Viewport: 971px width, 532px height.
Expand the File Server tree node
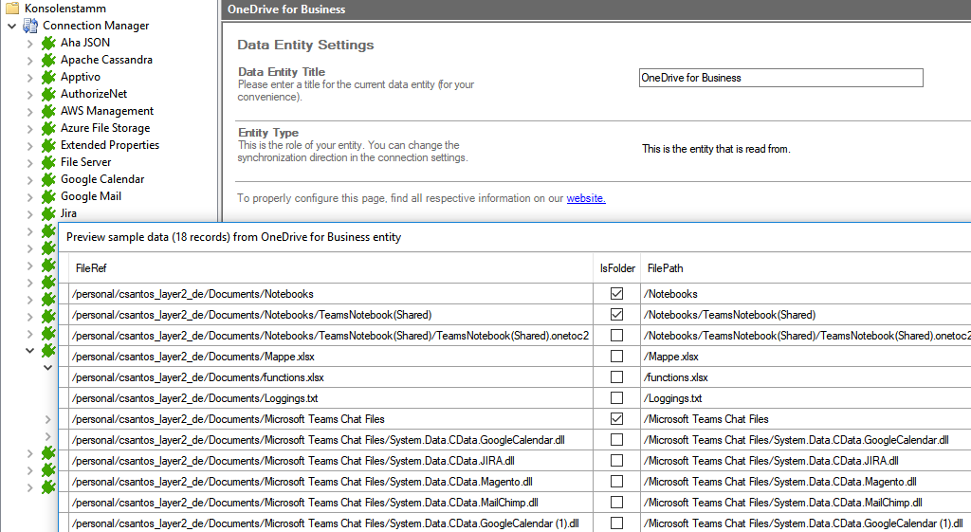coord(30,162)
